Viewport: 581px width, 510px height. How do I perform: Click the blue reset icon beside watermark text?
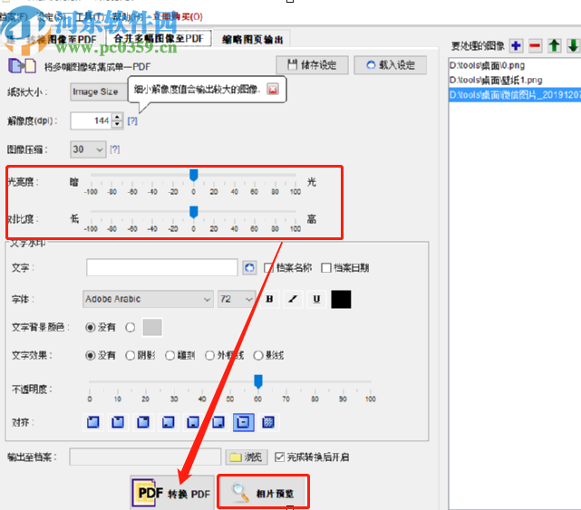[249, 267]
